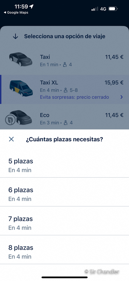This screenshot has height=281, width=129.
Task: Choose 8 plazas option
Action: tap(64, 250)
